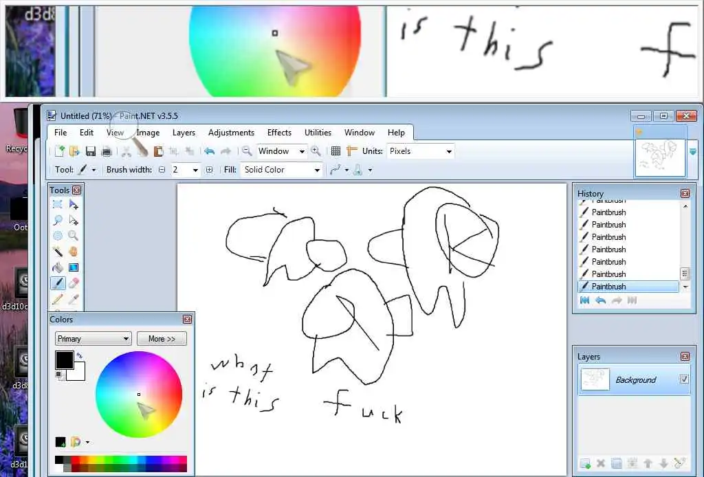Screen dimensions: 704x477
Task: Pick a color on the color wheel
Action: pyautogui.click(x=139, y=395)
